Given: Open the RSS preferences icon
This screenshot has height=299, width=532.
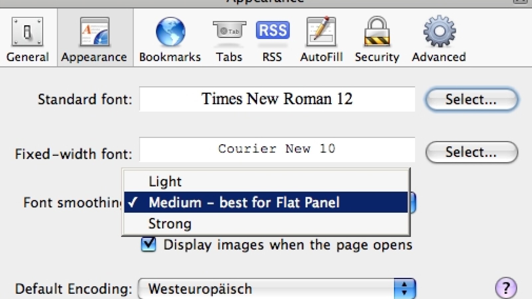Looking at the screenshot, I should pos(272,31).
